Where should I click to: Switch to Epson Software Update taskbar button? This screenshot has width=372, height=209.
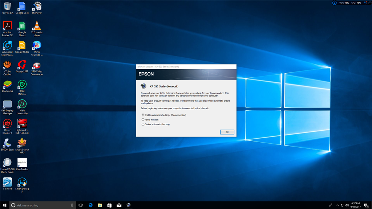coord(128,205)
